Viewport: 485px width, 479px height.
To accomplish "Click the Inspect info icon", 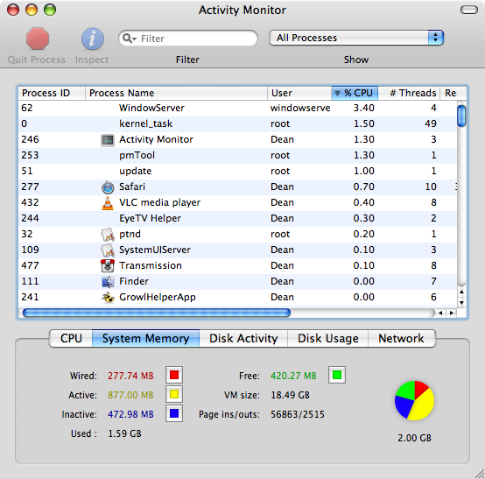I will pyautogui.click(x=92, y=39).
